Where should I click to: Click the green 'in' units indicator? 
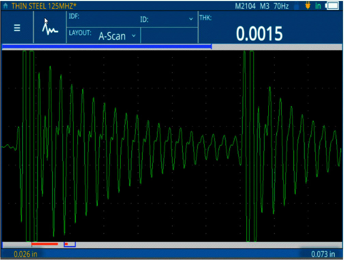point(318,6)
